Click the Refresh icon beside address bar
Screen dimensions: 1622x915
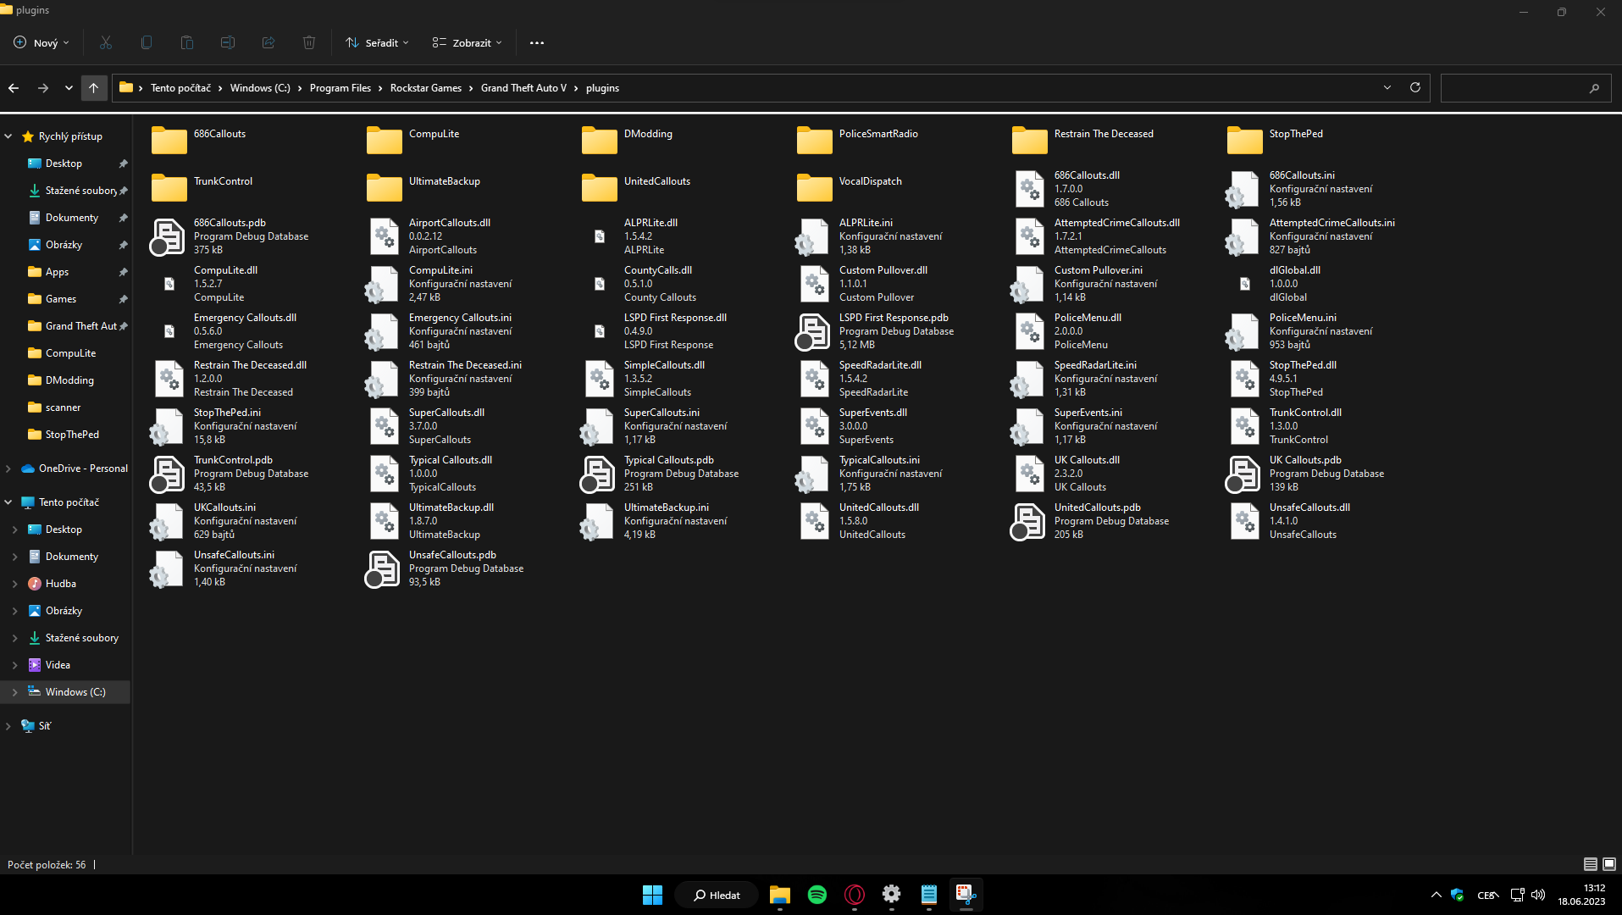click(x=1414, y=87)
